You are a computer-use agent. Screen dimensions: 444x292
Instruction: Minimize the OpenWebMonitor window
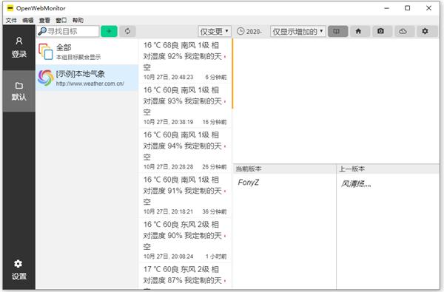387,8
